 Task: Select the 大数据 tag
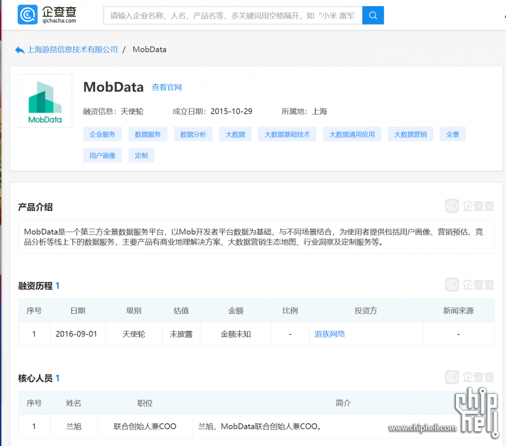pos(235,134)
